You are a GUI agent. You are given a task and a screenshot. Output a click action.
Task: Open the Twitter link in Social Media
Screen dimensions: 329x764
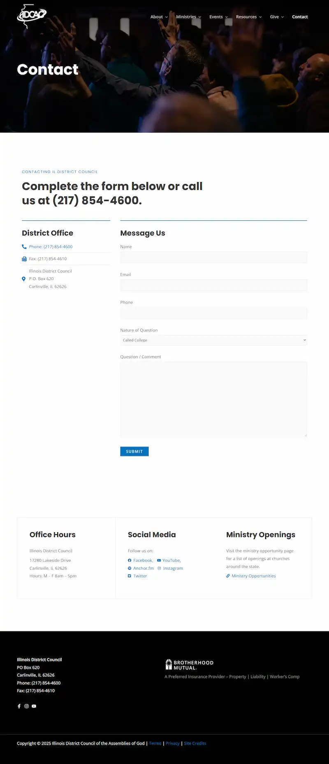[140, 576]
